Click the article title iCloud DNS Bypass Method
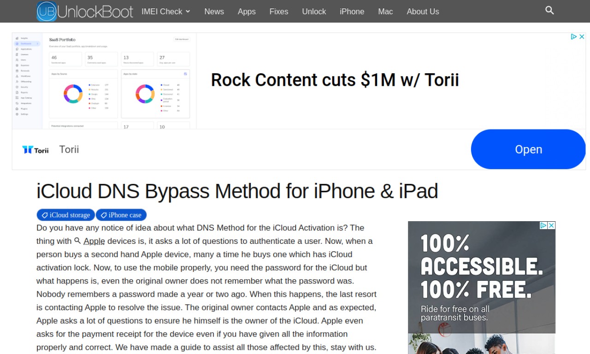590x354 pixels. tap(237, 191)
